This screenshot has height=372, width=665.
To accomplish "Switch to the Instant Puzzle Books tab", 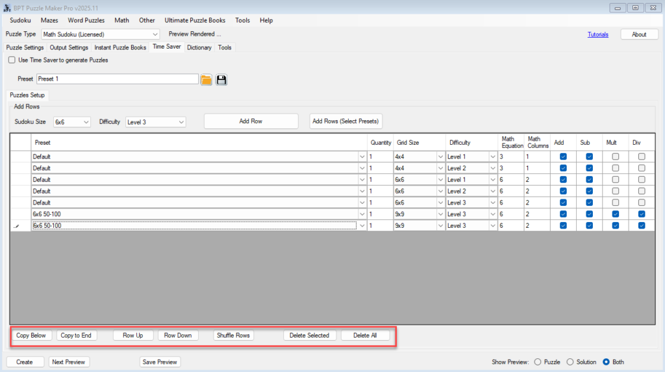I will (120, 47).
